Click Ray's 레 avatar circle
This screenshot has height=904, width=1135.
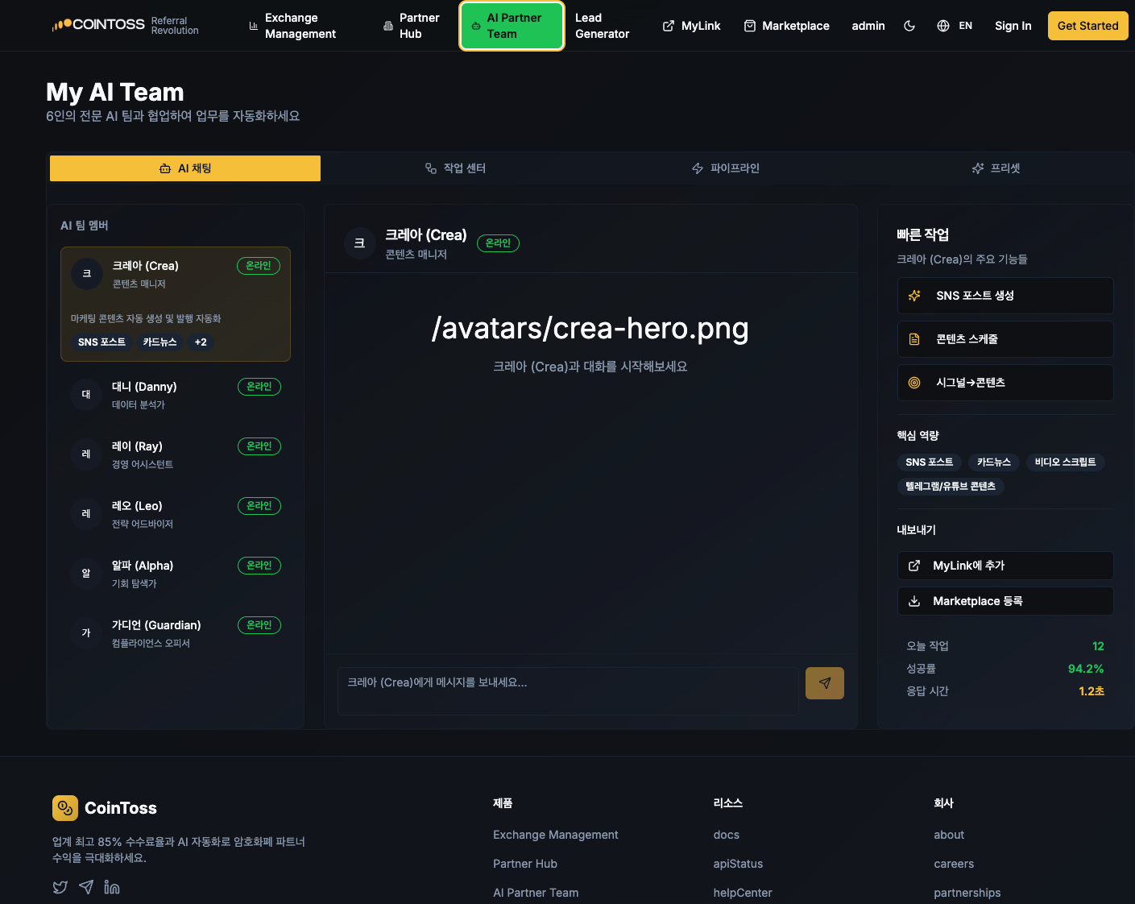click(86, 454)
